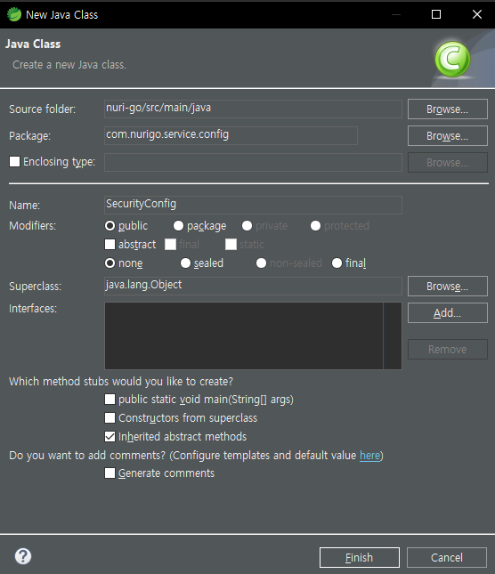495x574 pixels.
Task: Open the 'here' templates configuration link
Action: (x=369, y=456)
